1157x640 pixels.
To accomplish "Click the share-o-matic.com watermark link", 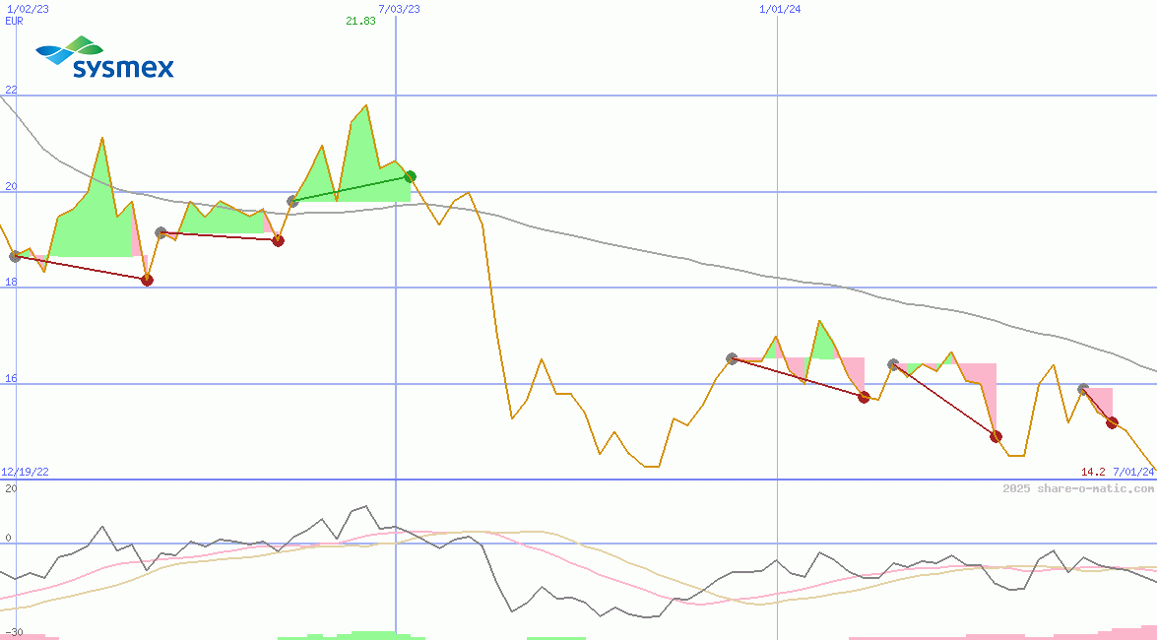I will [1078, 488].
